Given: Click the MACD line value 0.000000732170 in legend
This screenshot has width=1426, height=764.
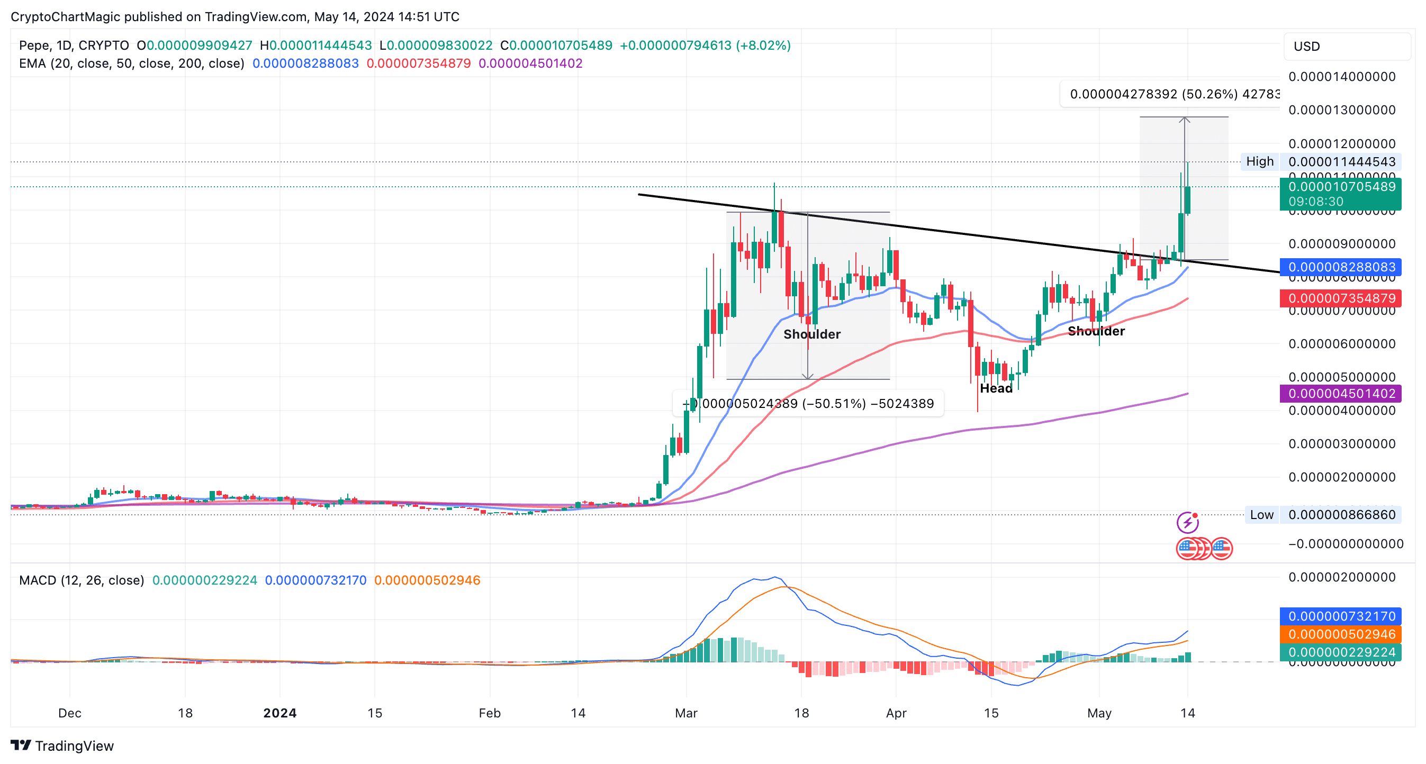Looking at the screenshot, I should [x=315, y=580].
